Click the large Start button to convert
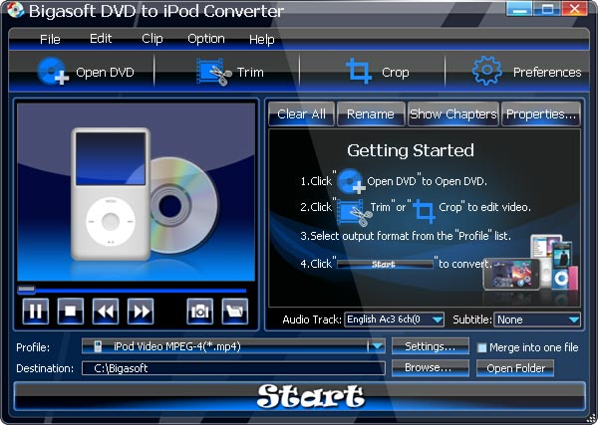 coord(299,396)
